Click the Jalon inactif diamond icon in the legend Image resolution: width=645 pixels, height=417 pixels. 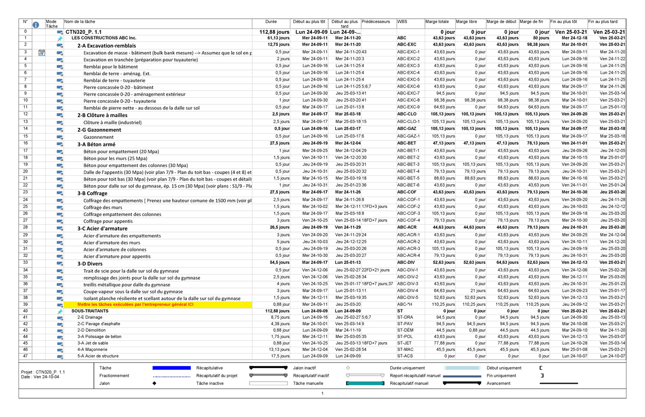pos(348,368)
